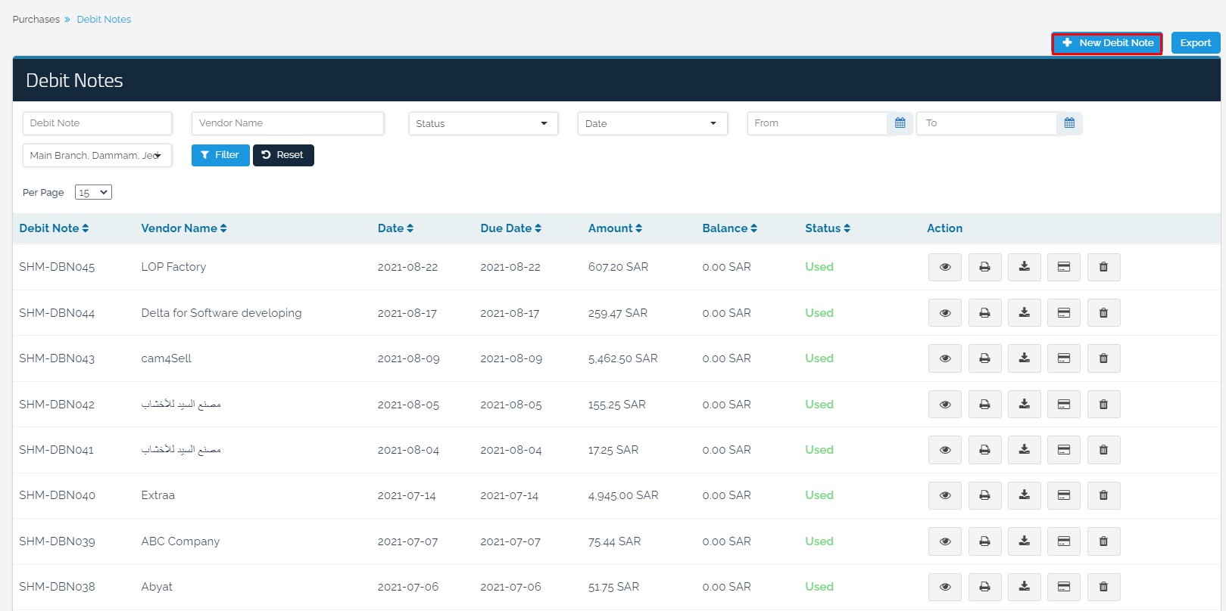This screenshot has width=1226, height=611.
Task: Click the New Debit Note button
Action: pos(1107,43)
